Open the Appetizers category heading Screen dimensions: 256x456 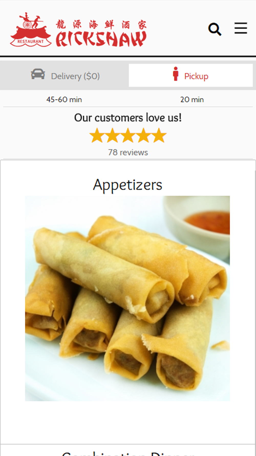(x=127, y=185)
